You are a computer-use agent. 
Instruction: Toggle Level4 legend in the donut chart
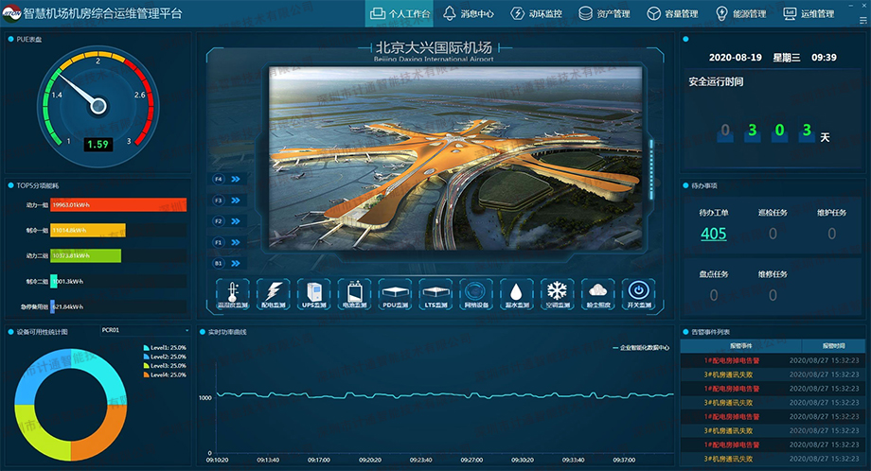tap(161, 374)
